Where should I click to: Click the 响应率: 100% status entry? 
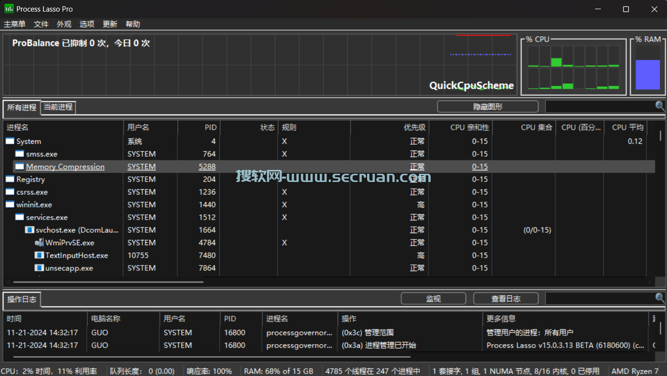pyautogui.click(x=209, y=371)
